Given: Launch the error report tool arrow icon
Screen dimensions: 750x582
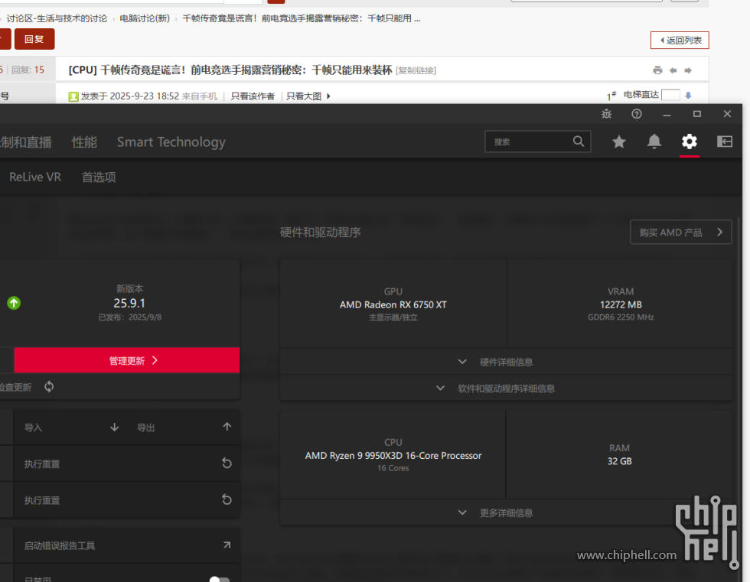Looking at the screenshot, I should pos(227,545).
